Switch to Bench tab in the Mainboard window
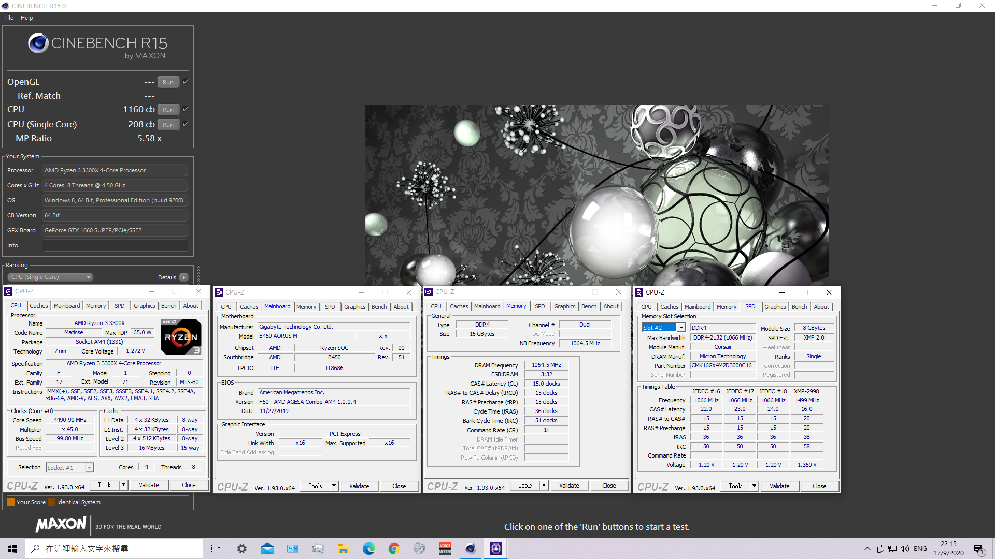Image resolution: width=995 pixels, height=559 pixels. (x=379, y=307)
